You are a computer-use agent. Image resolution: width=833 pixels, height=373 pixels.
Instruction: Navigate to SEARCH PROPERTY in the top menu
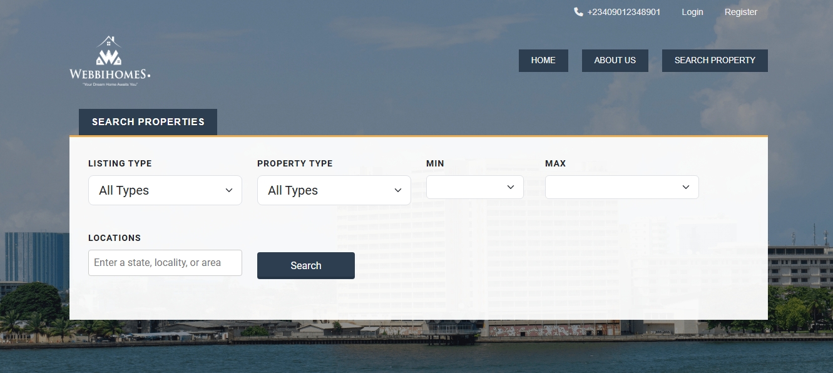click(x=715, y=61)
